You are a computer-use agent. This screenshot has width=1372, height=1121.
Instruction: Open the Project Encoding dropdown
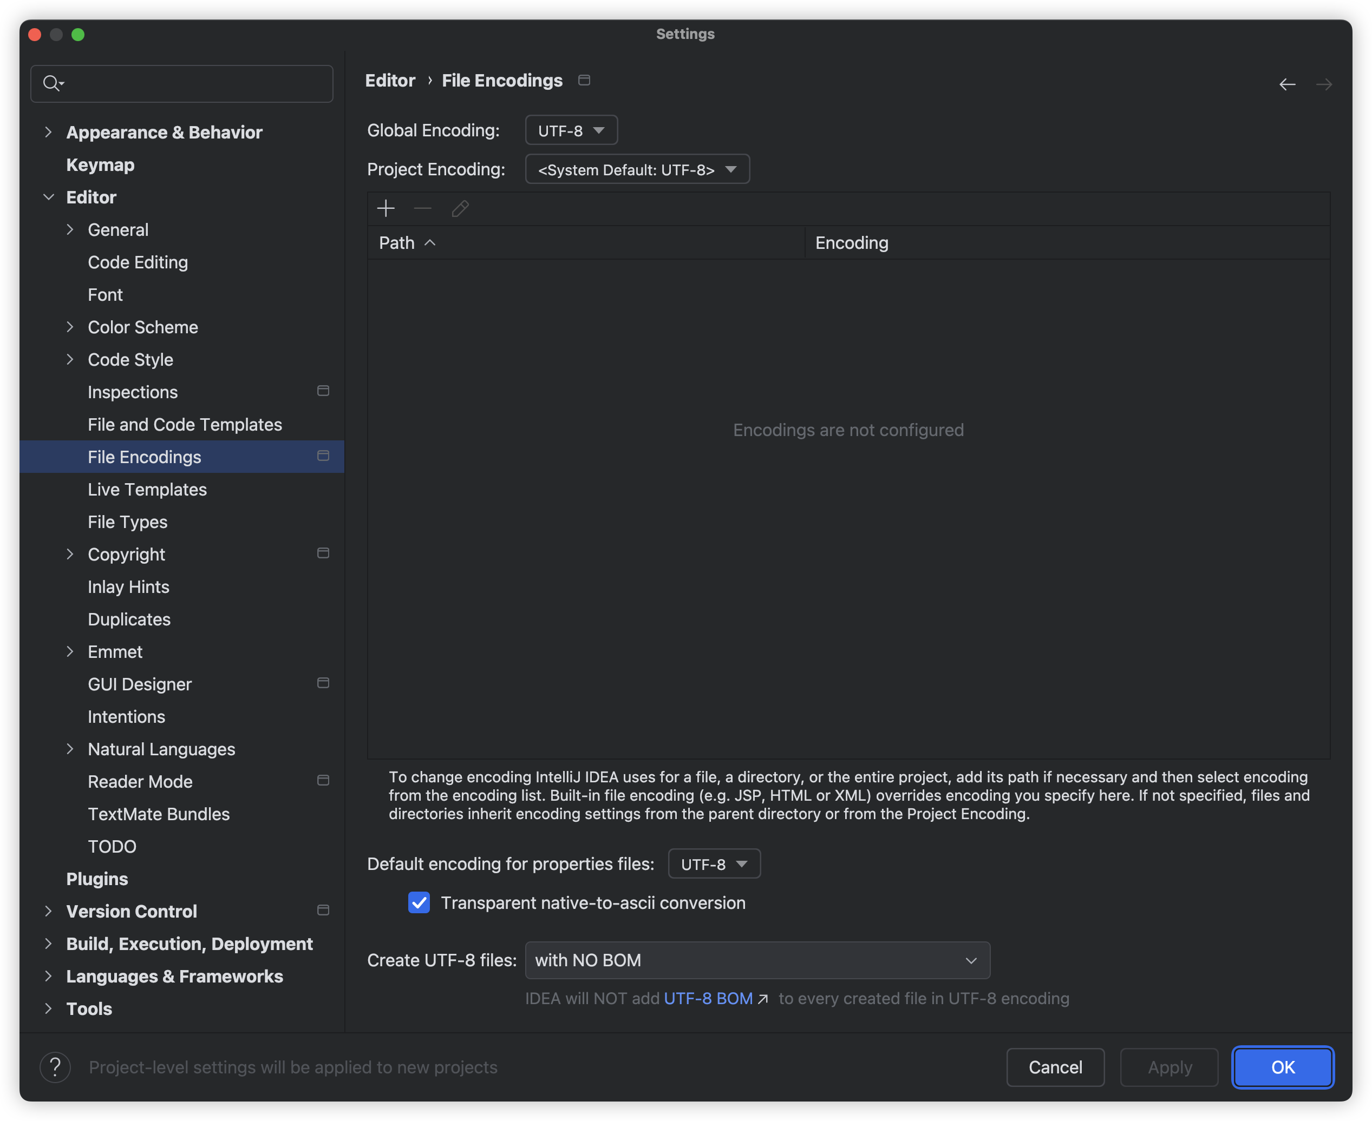pos(637,170)
